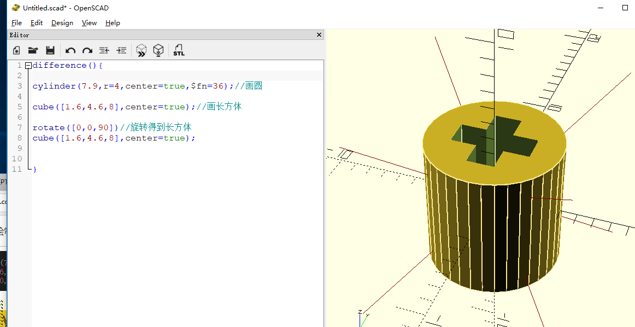Click the rotate([0,0,90]) code line

click(x=75, y=127)
